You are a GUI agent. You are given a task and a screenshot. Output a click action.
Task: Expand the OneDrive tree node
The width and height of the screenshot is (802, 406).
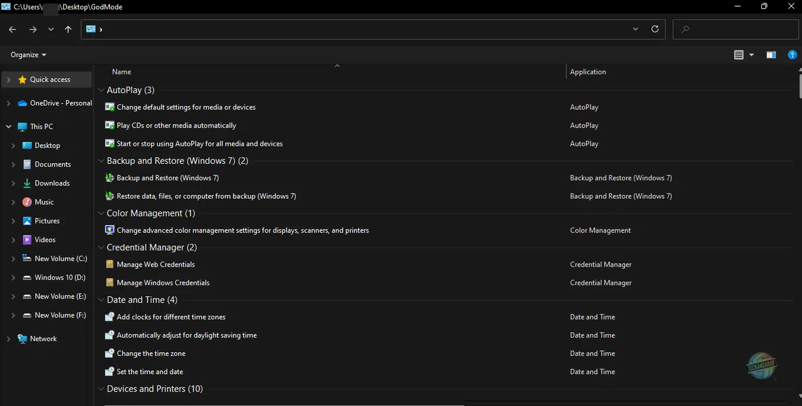tap(8, 103)
